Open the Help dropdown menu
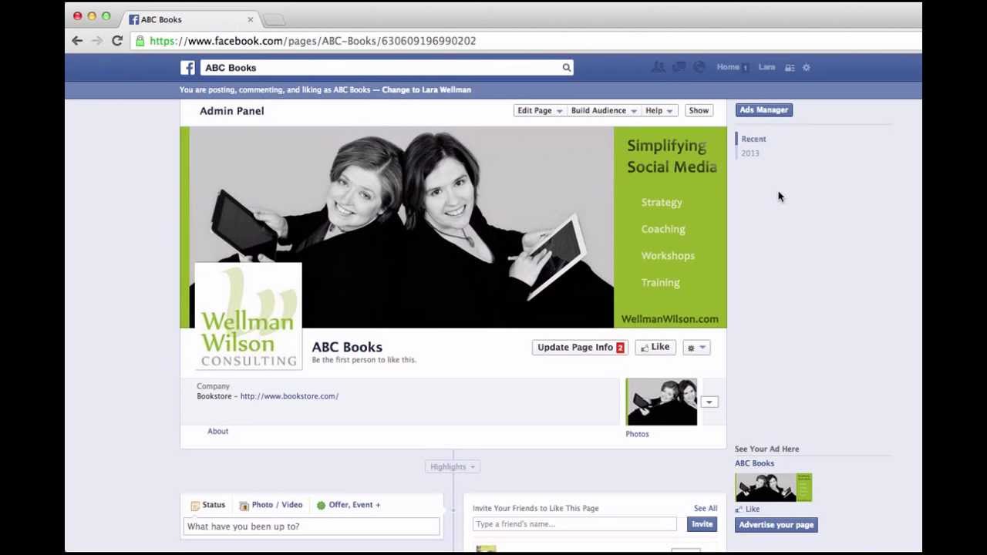 pos(659,110)
